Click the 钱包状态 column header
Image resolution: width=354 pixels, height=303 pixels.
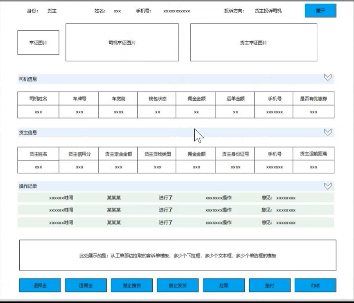click(x=157, y=99)
